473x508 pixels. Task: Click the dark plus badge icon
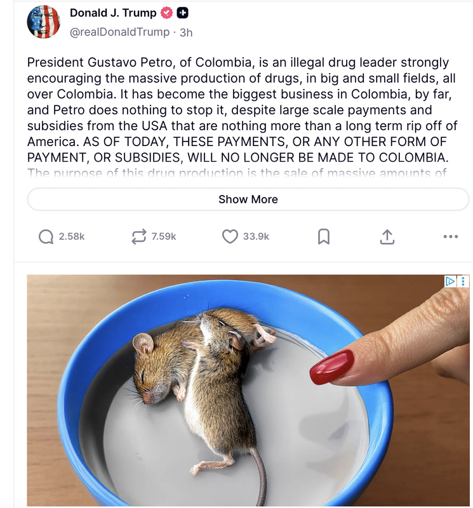pyautogui.click(x=182, y=13)
